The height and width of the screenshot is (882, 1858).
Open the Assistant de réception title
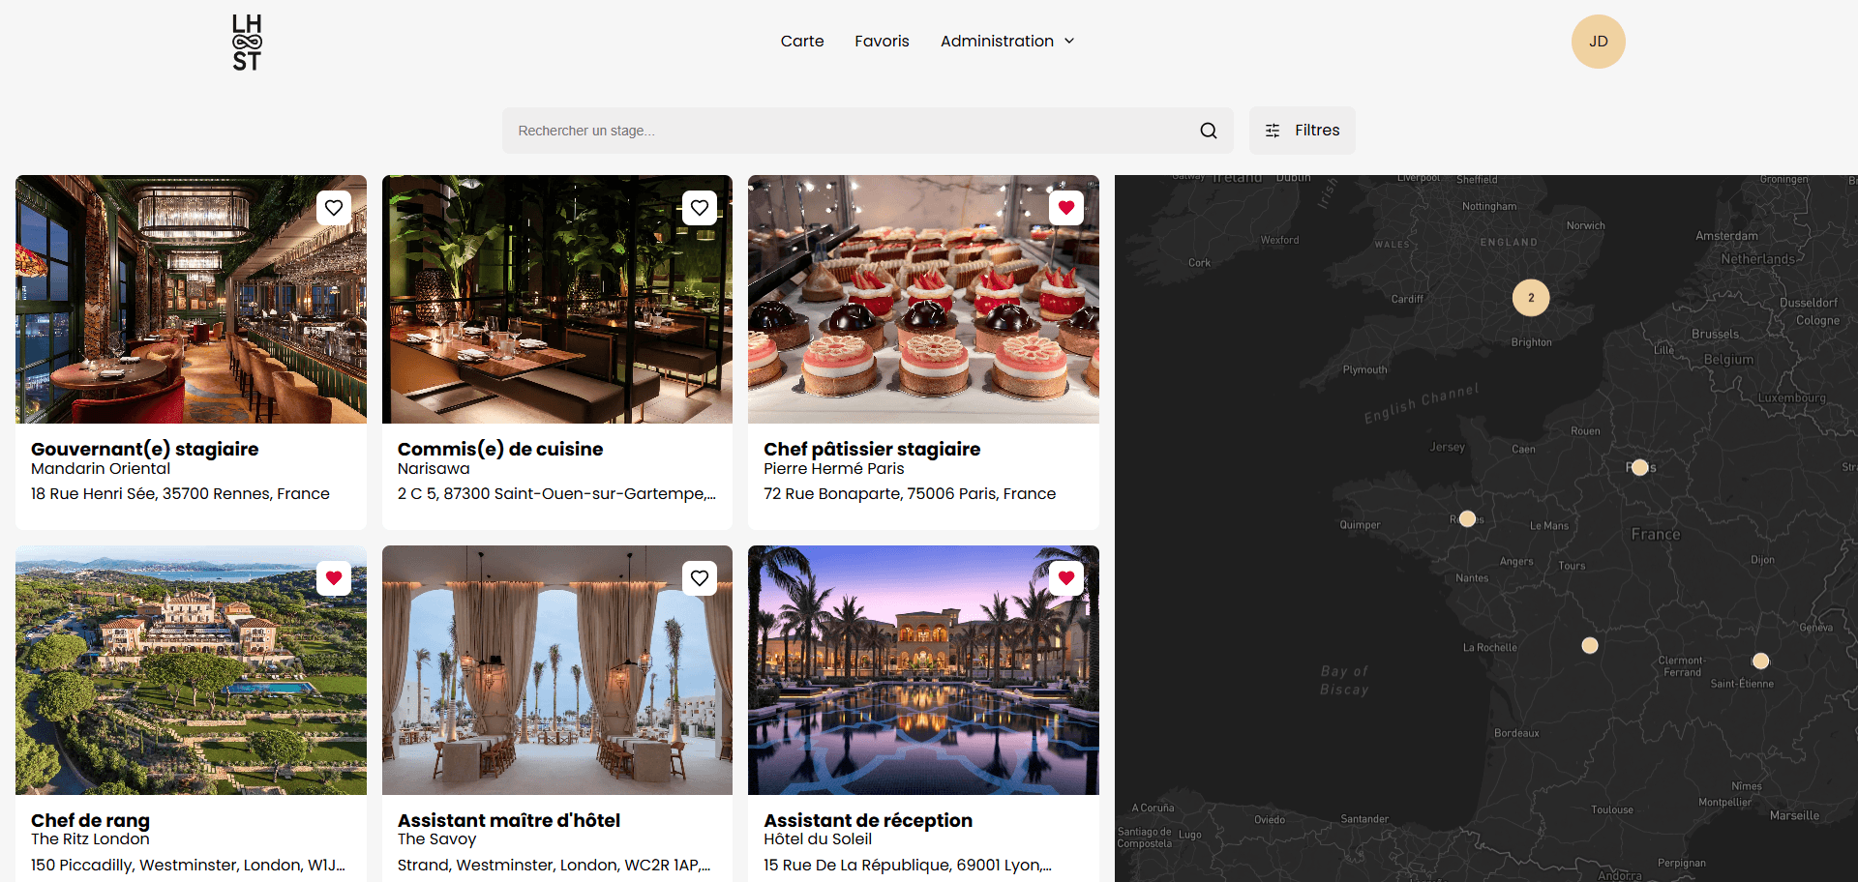868,820
